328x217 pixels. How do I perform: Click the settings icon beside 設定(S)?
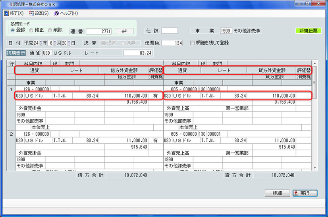click(x=31, y=13)
